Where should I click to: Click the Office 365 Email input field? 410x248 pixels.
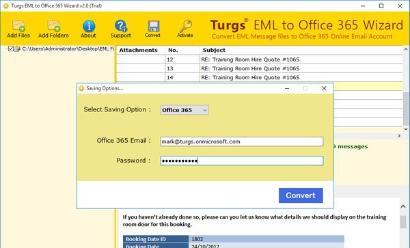242,141
